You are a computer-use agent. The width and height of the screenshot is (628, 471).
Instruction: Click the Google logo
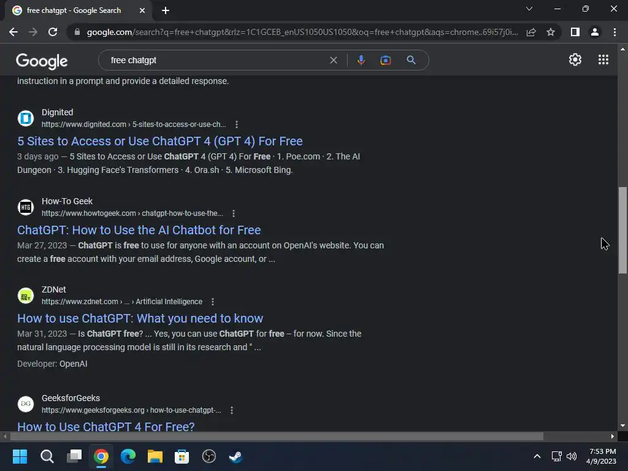(x=42, y=61)
